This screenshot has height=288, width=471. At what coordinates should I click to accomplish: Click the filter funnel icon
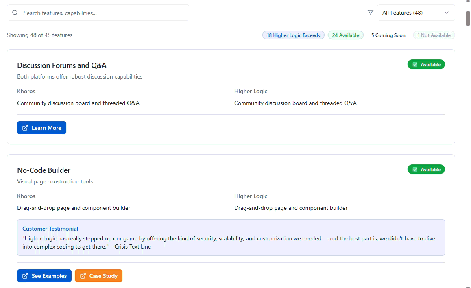coord(370,13)
